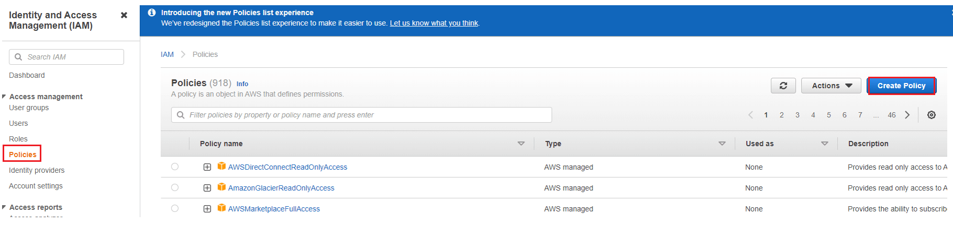Click the Description column header
Image resolution: width=953 pixels, height=225 pixels.
(x=868, y=144)
